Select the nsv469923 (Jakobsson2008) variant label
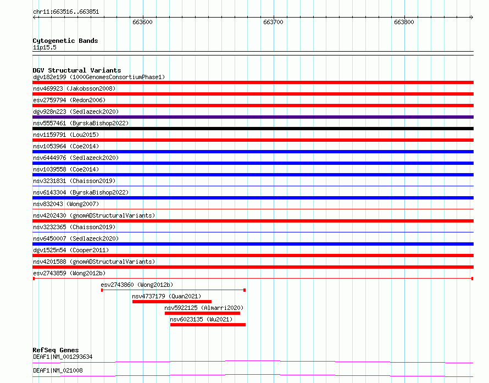Screen dimensions: 489x383 [74, 88]
